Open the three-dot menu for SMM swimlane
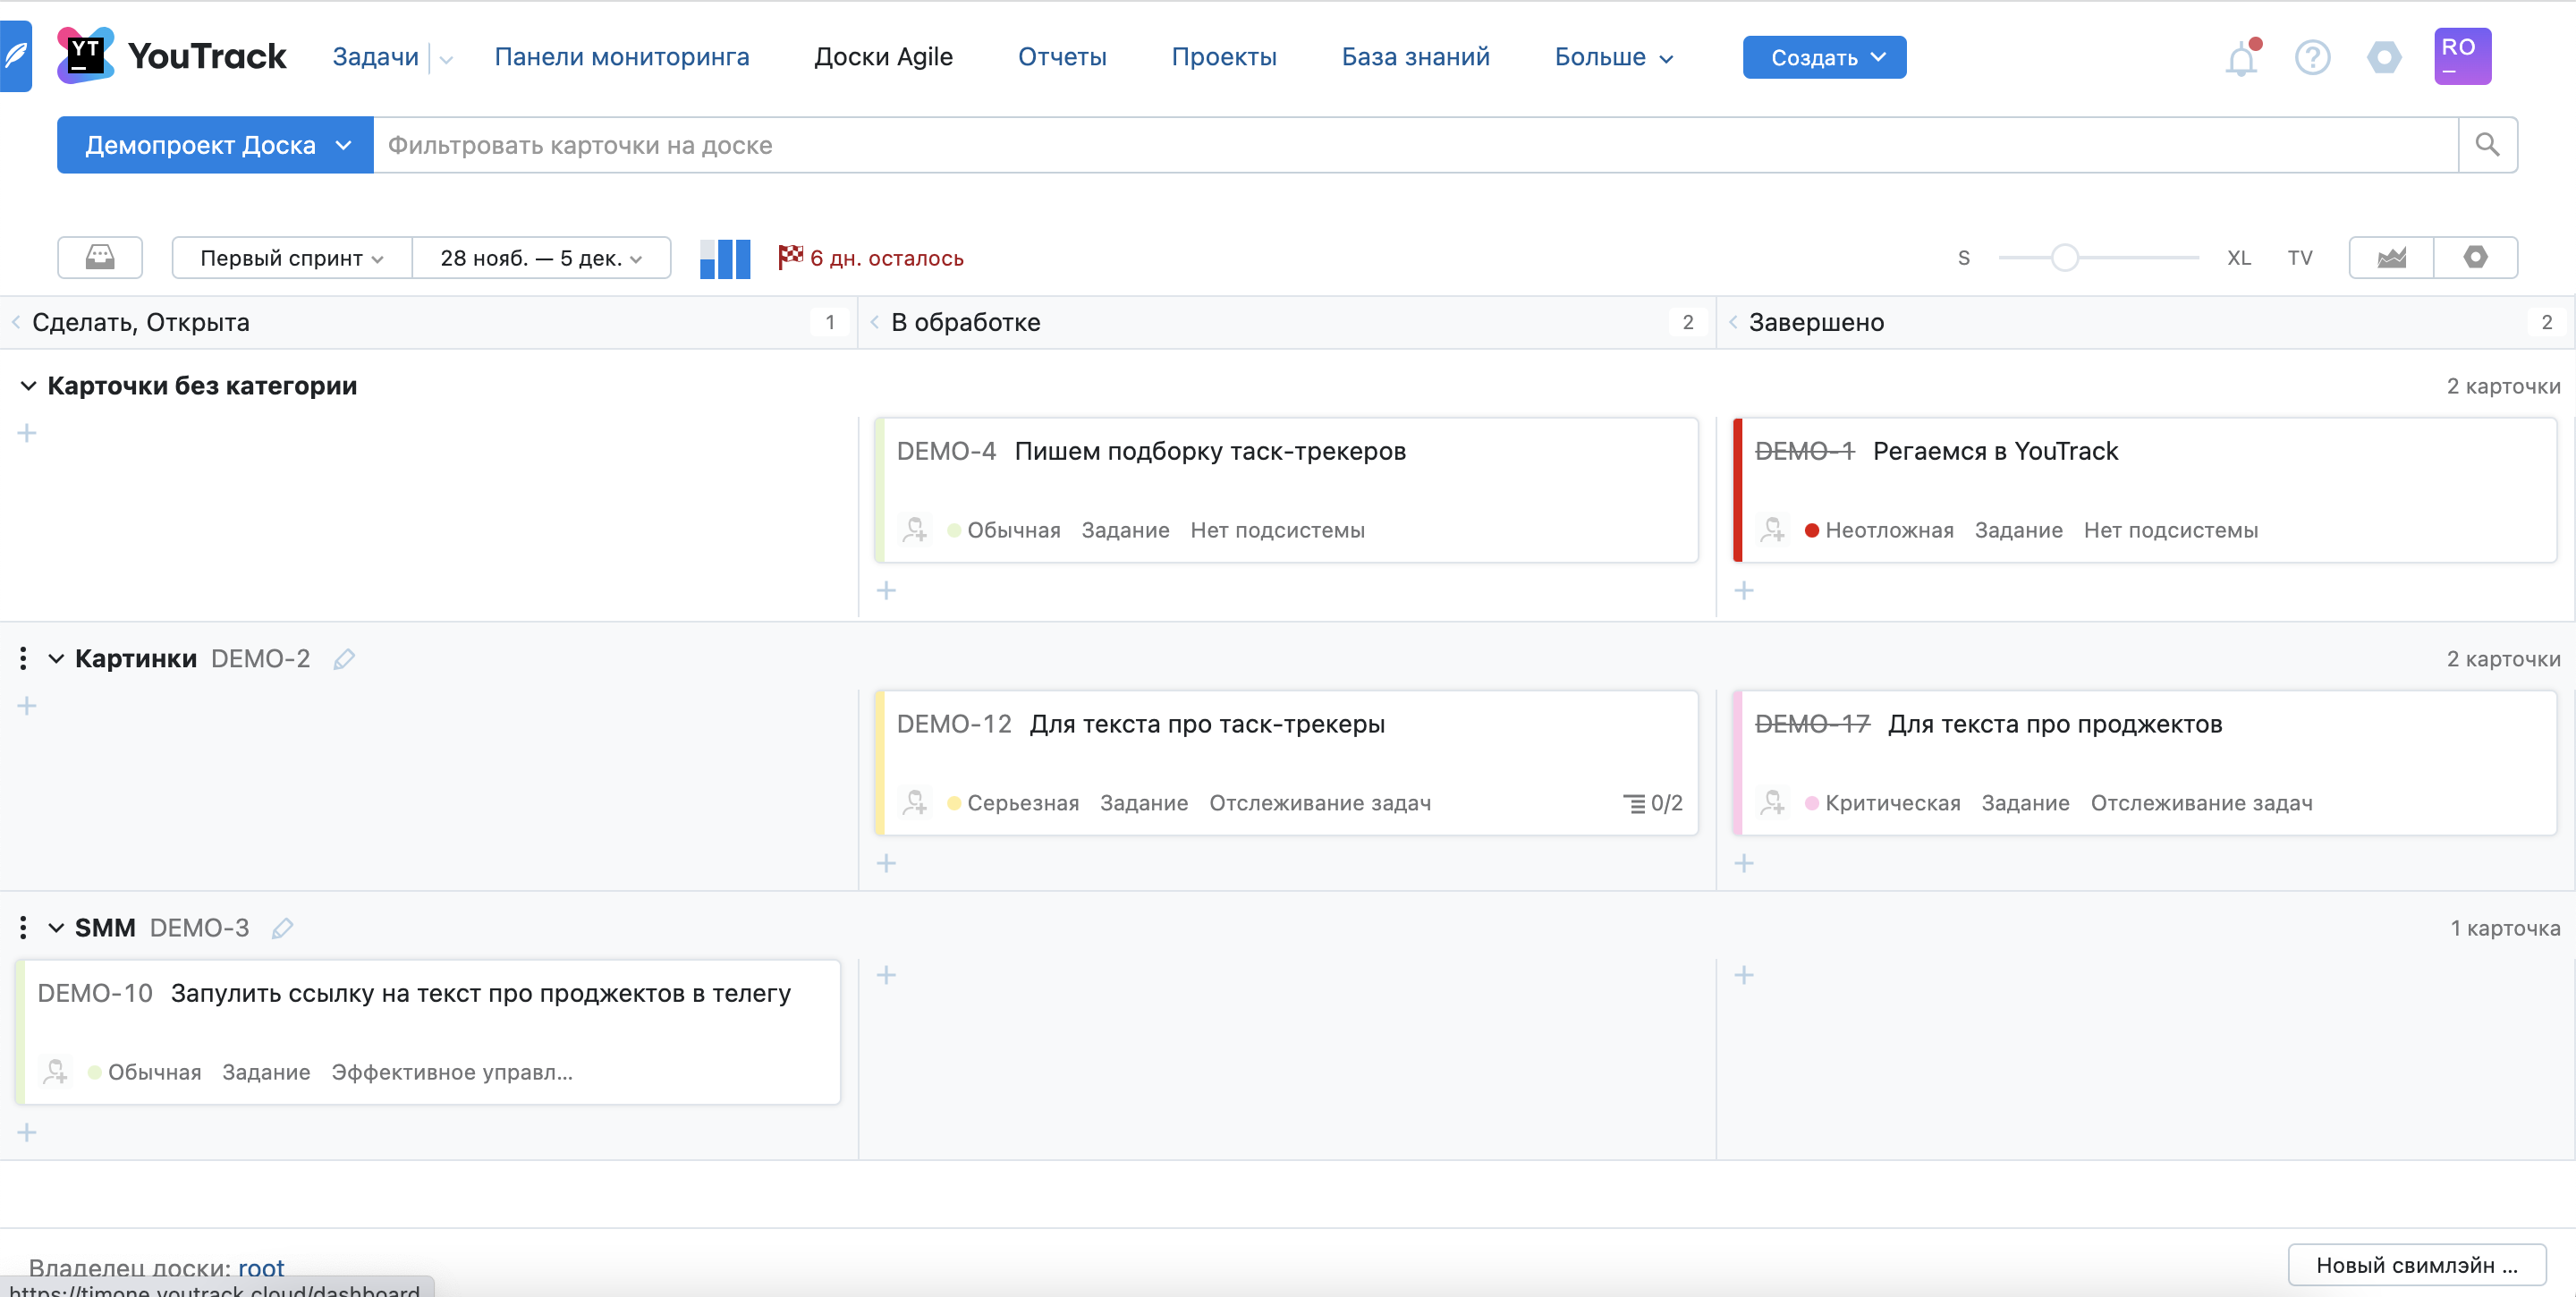The width and height of the screenshot is (2576, 1297). (22, 927)
